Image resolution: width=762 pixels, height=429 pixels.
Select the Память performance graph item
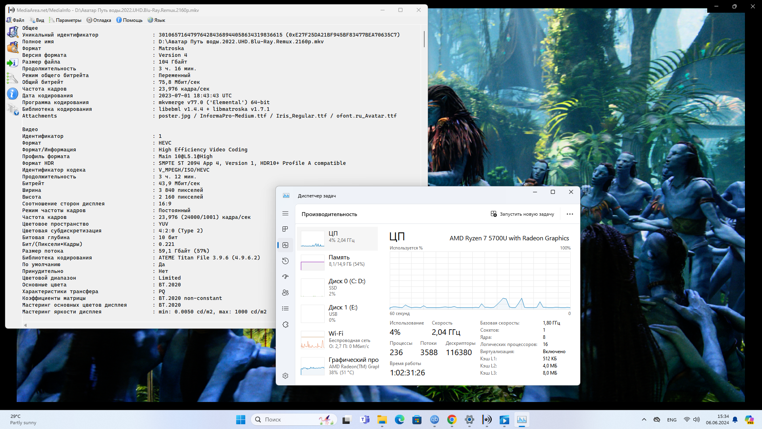(x=337, y=261)
